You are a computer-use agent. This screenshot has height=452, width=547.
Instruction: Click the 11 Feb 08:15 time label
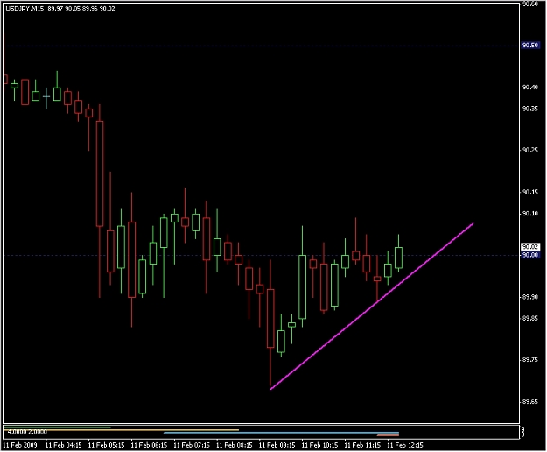click(x=235, y=445)
